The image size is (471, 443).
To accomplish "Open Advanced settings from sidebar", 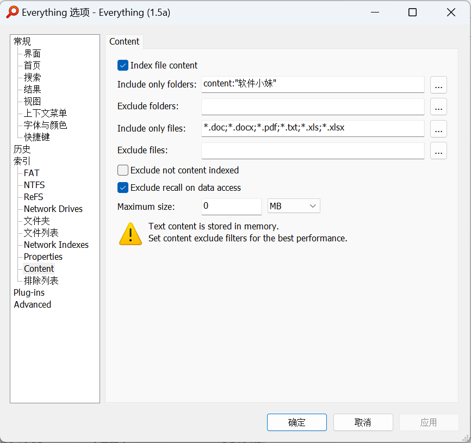I will 32,304.
